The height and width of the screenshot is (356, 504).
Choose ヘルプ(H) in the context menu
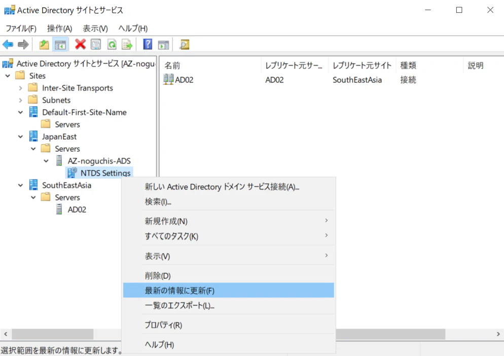tap(229, 344)
